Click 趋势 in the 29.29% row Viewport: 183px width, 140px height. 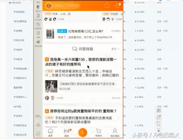pos(159,78)
